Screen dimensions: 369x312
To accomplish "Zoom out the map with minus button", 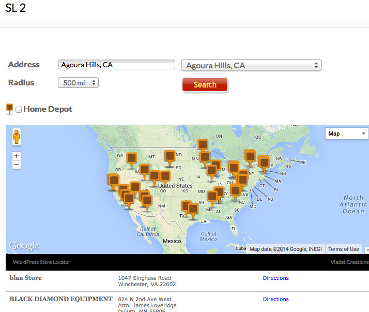I will click(x=17, y=165).
